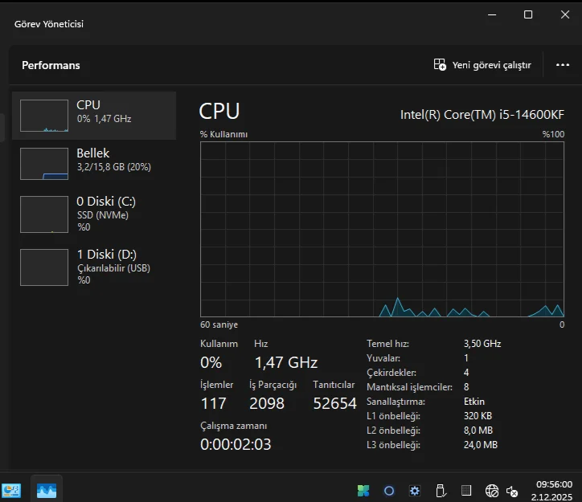Click the Task Manager icon in taskbar
The image size is (582, 502).
(x=47, y=491)
